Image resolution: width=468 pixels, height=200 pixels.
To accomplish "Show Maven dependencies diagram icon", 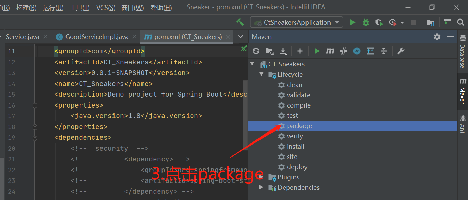I will point(370,51).
